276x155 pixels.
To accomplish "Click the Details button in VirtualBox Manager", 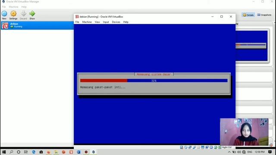I will [248, 15].
